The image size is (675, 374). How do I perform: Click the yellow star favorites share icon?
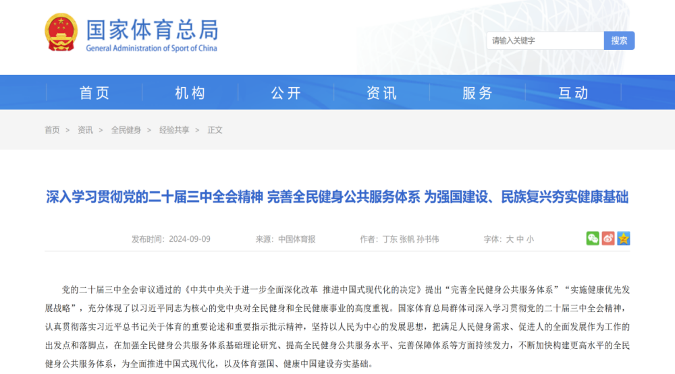pyautogui.click(x=623, y=239)
